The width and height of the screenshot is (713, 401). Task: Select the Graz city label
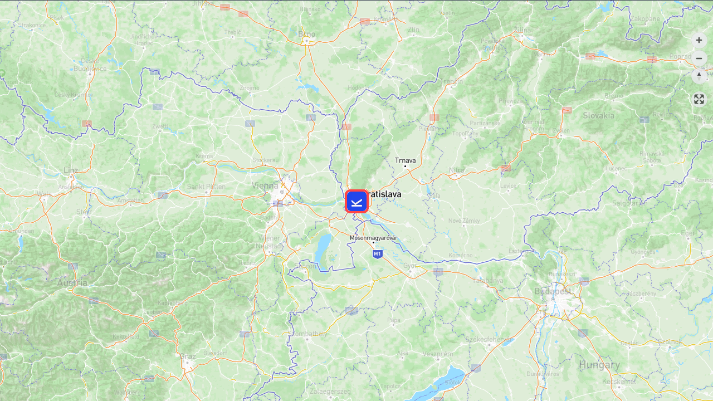[x=188, y=356]
